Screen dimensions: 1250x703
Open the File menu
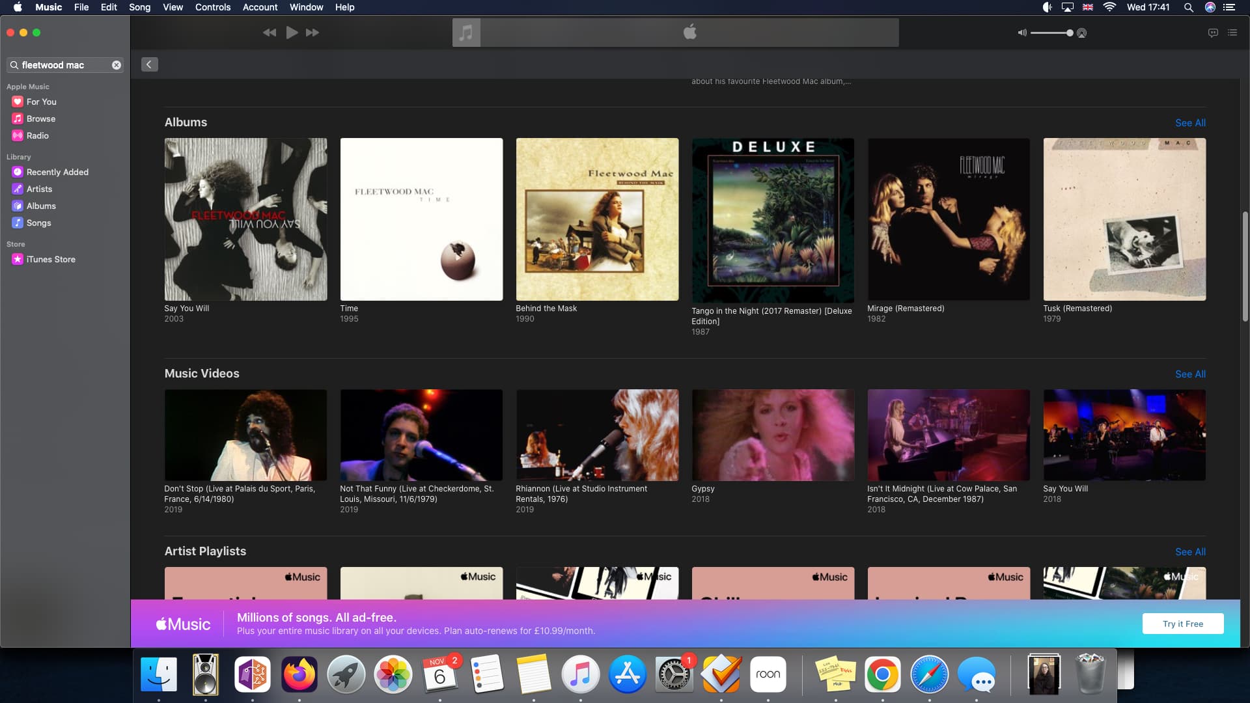(81, 7)
